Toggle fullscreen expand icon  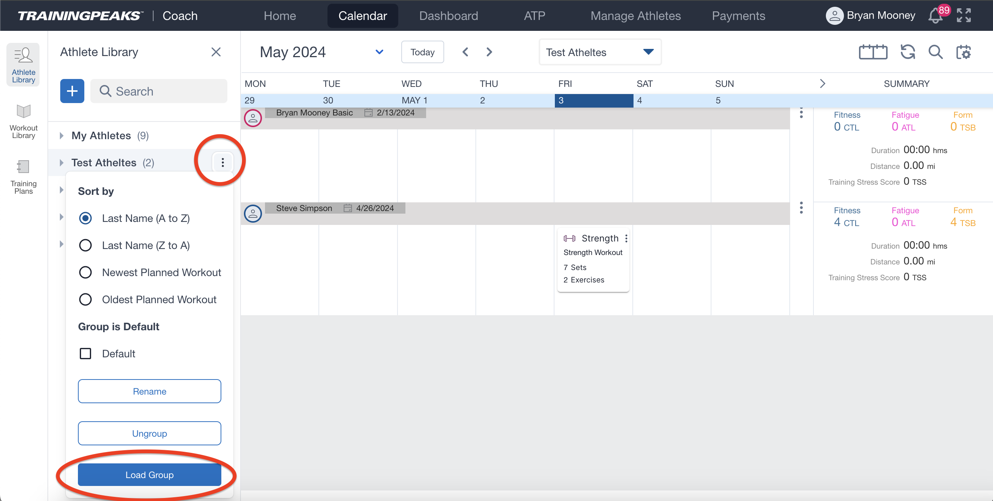coord(963,16)
